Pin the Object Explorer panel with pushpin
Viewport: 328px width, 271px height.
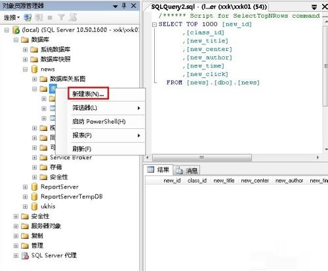(x=124, y=6)
